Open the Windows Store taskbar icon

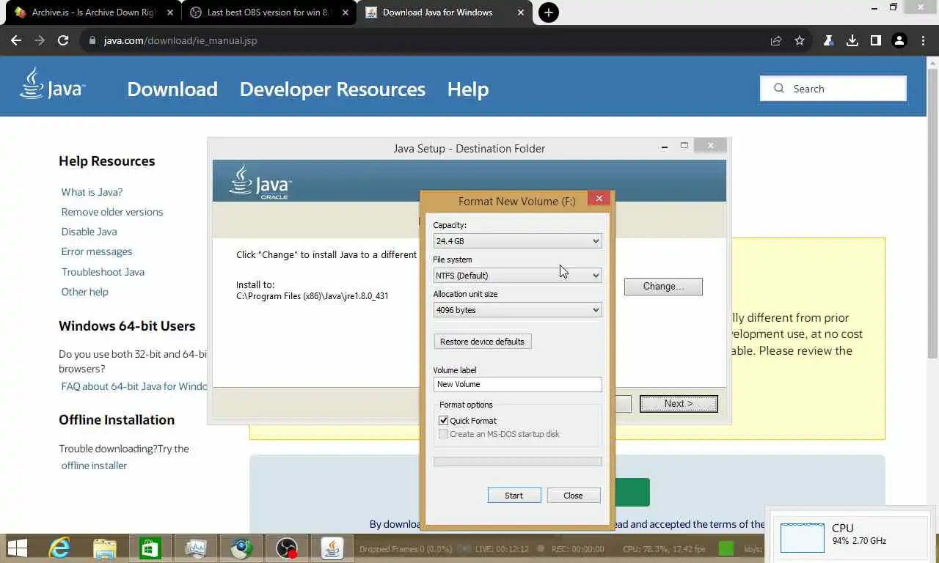pyautogui.click(x=150, y=548)
